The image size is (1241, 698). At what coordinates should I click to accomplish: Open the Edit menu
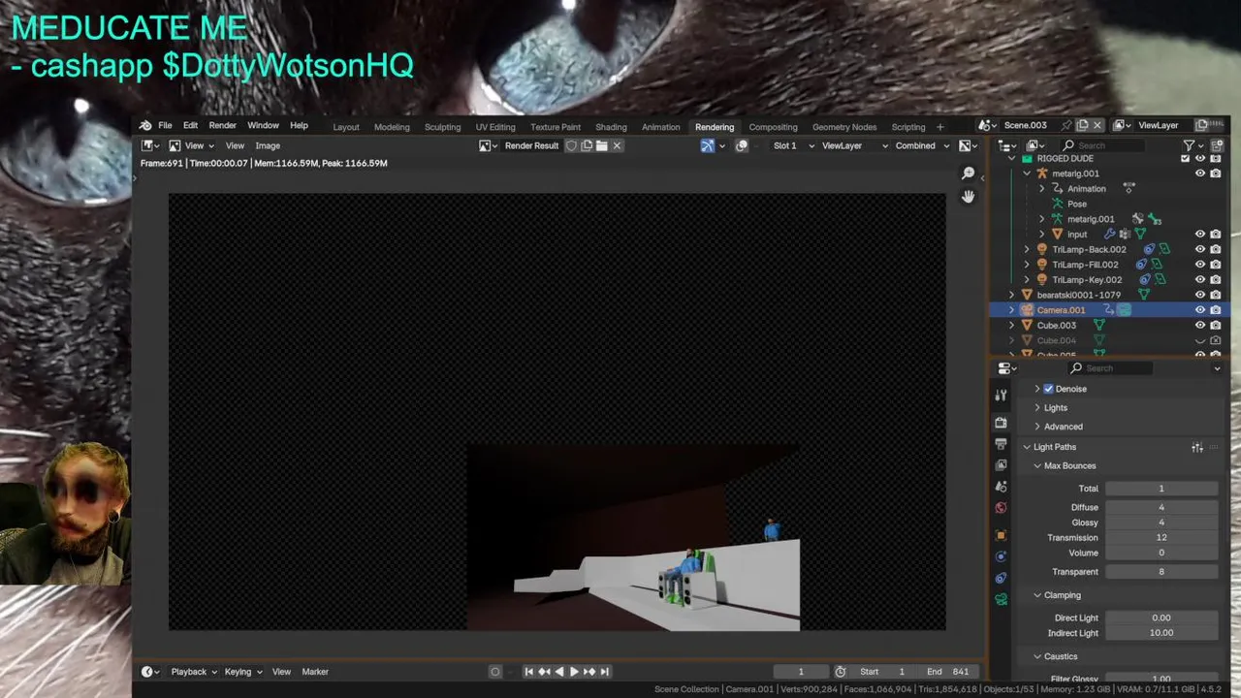[x=190, y=126]
